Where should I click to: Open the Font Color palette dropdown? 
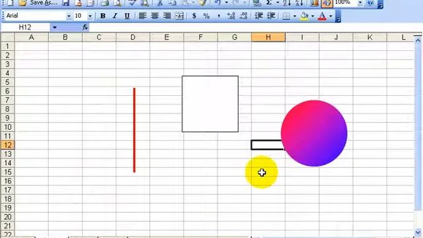pos(330,16)
